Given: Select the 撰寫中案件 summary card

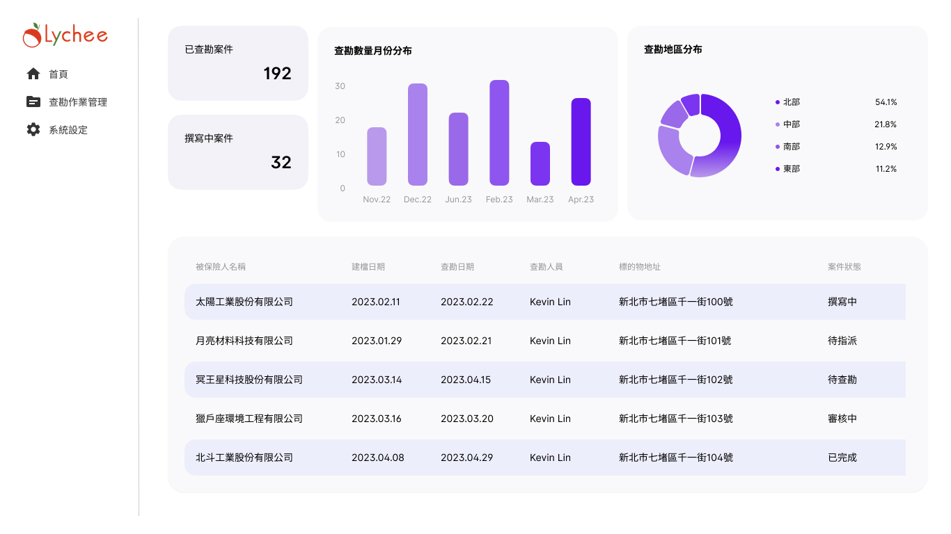Looking at the screenshot, I should [237, 152].
